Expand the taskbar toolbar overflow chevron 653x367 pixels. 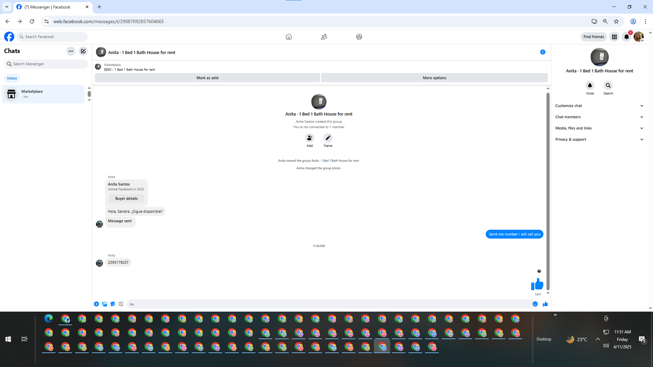point(555,315)
